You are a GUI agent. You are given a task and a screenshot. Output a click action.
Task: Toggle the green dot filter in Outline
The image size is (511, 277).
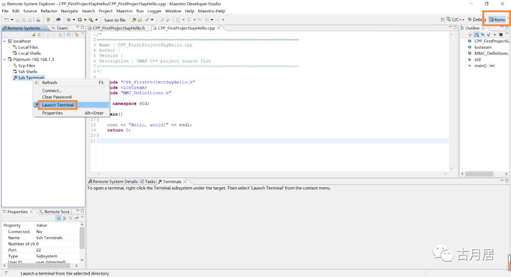495,35
